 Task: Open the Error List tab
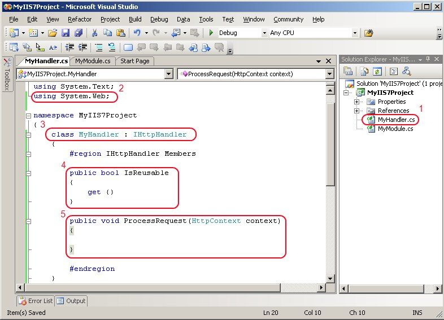(36, 301)
